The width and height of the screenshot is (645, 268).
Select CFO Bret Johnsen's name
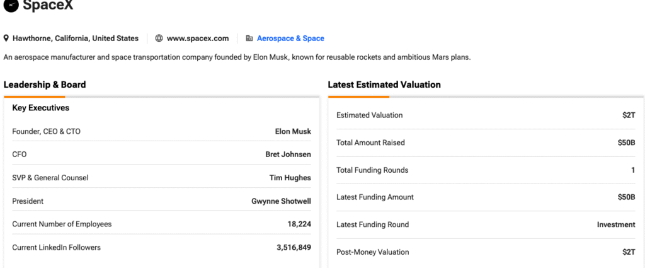[288, 154]
